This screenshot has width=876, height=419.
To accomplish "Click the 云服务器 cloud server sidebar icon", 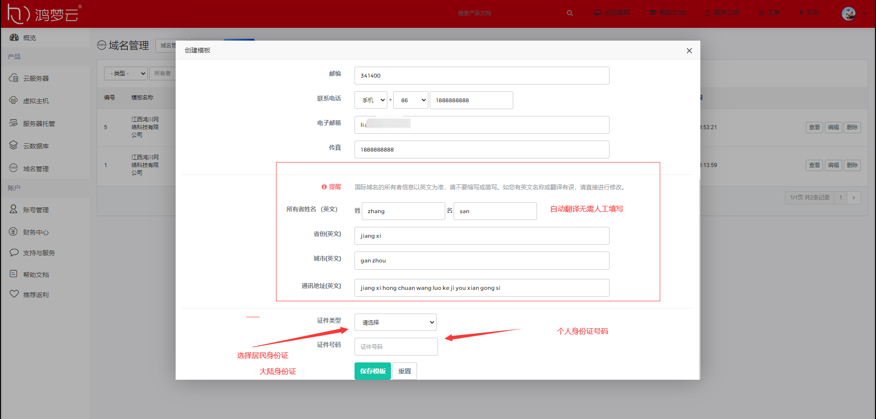I will pyautogui.click(x=14, y=78).
